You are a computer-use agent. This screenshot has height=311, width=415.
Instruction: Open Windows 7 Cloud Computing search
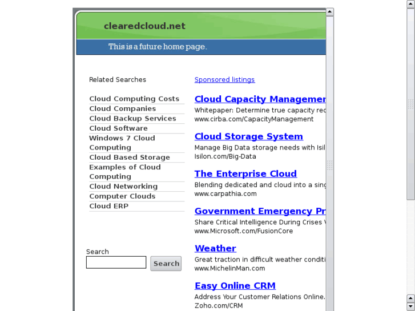122,143
